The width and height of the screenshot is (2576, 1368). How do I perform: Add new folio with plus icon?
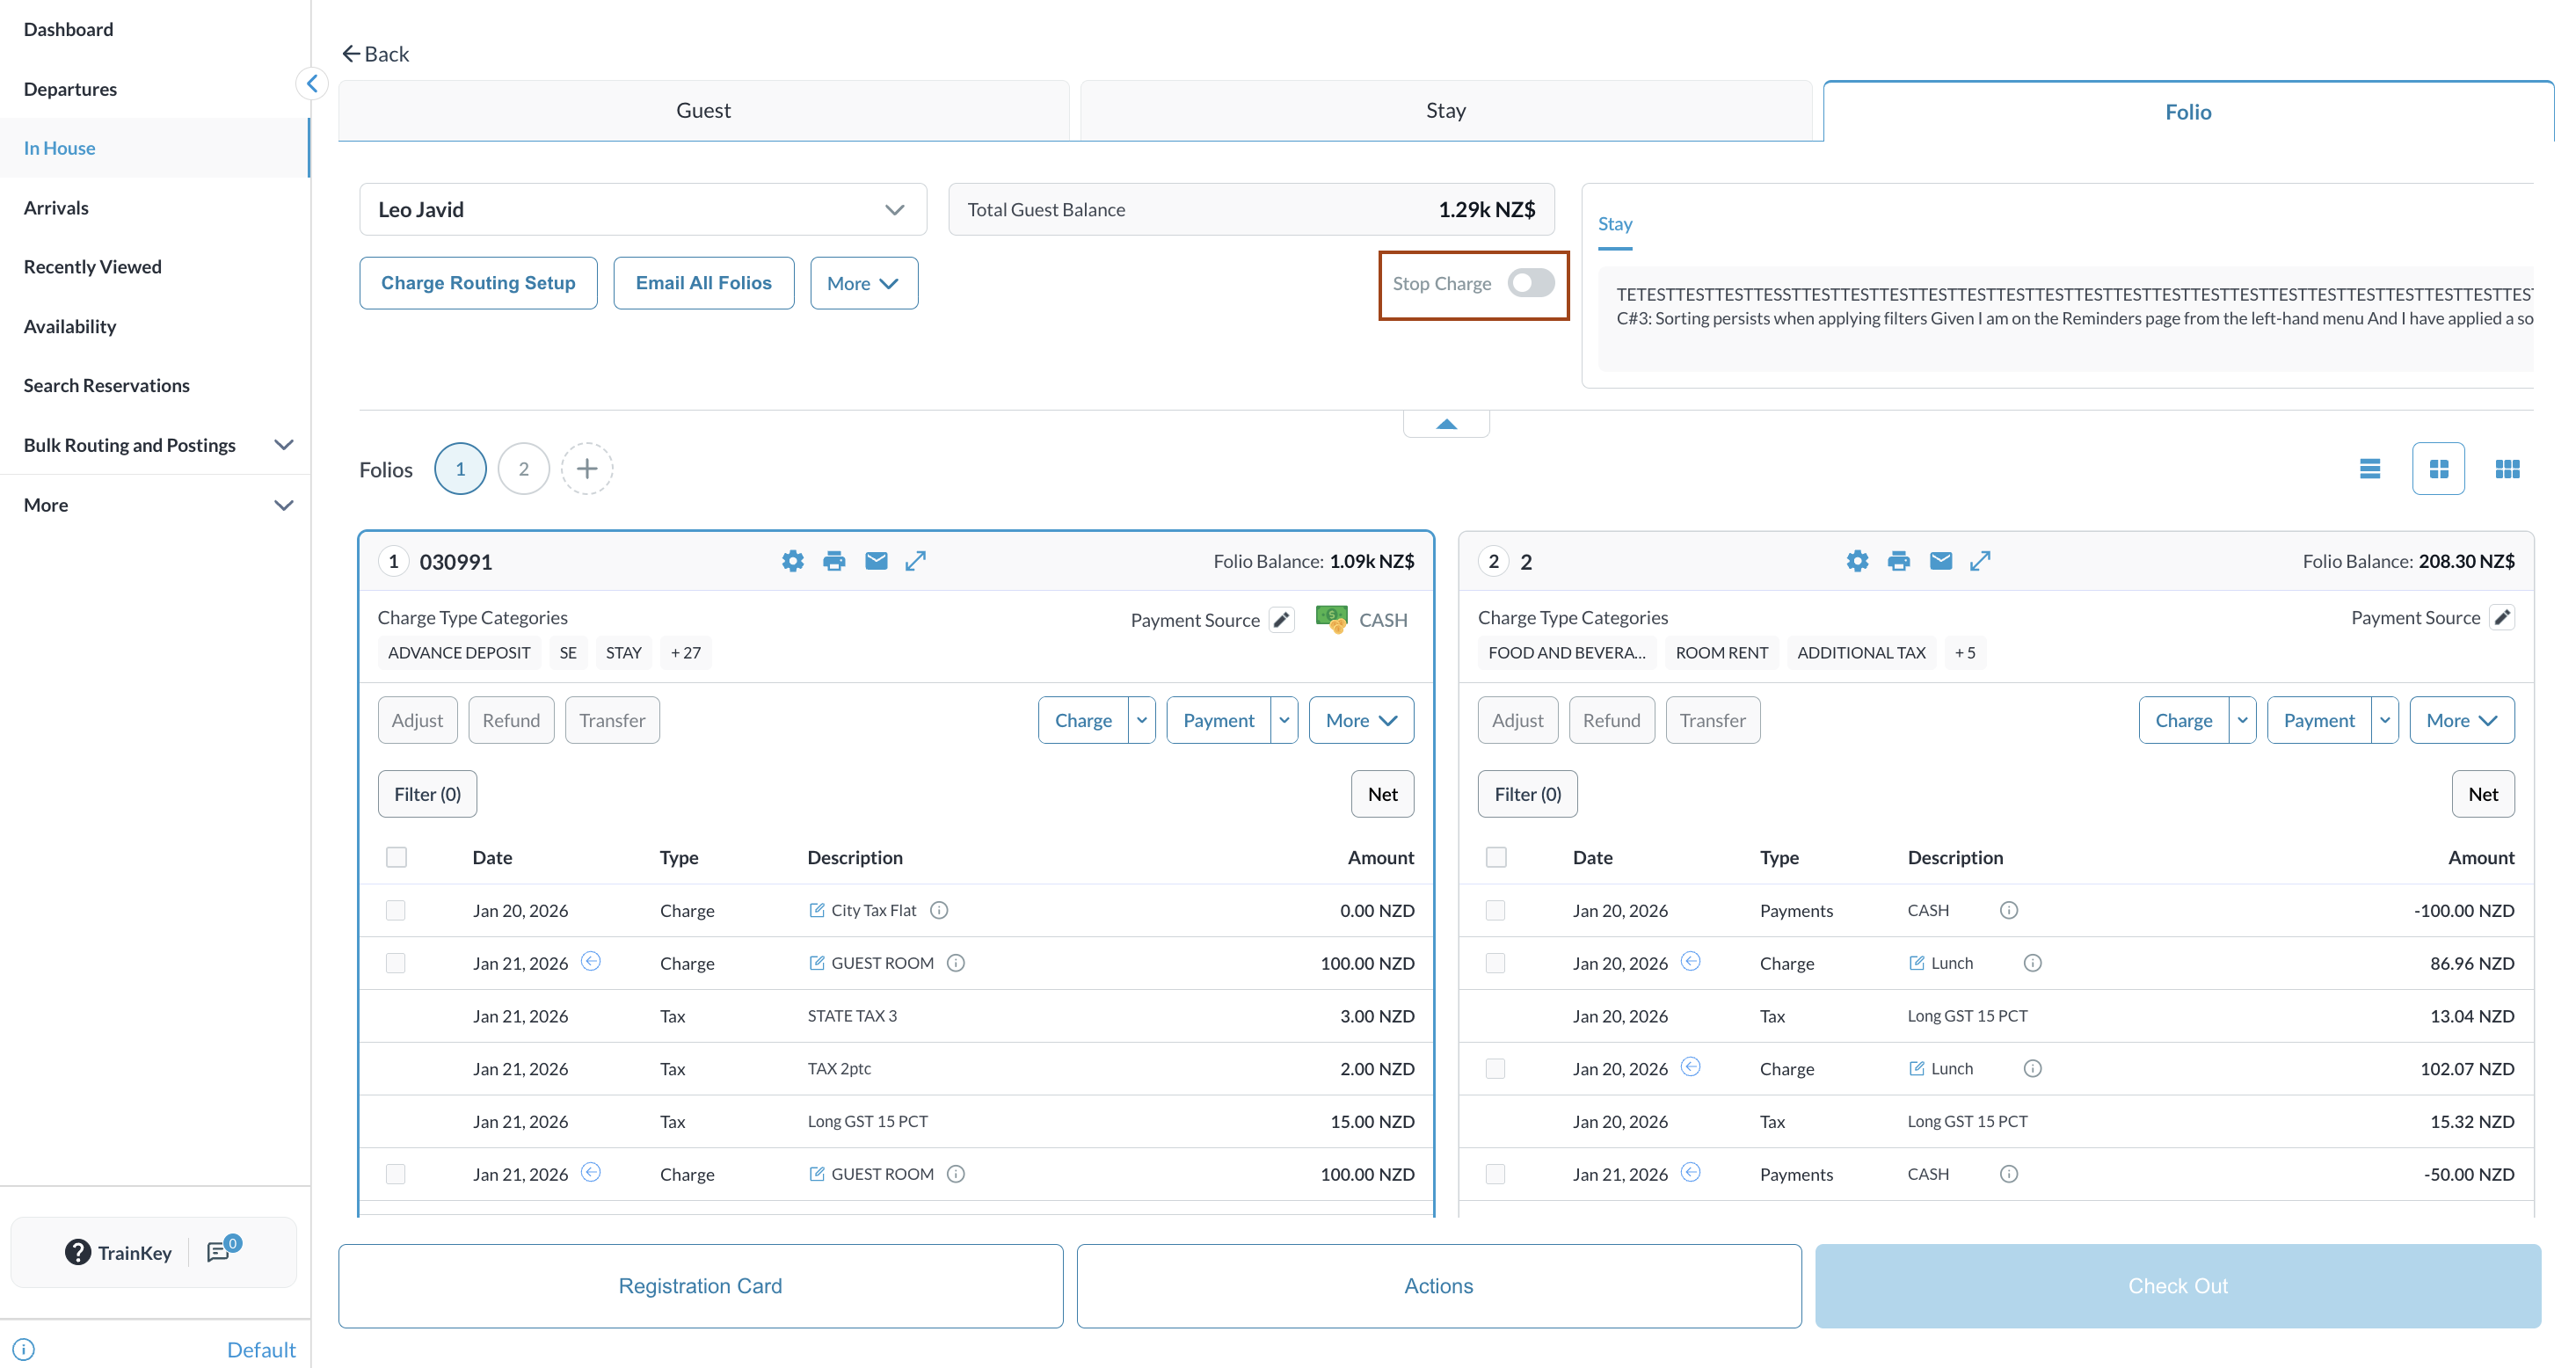pyautogui.click(x=587, y=468)
